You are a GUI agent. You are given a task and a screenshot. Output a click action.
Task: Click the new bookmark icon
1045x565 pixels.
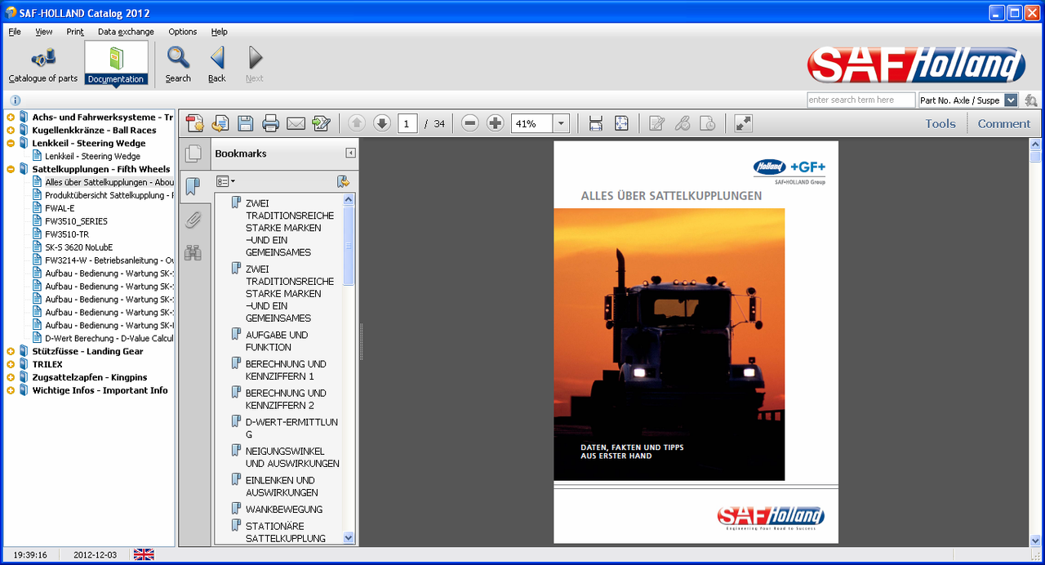tap(343, 181)
